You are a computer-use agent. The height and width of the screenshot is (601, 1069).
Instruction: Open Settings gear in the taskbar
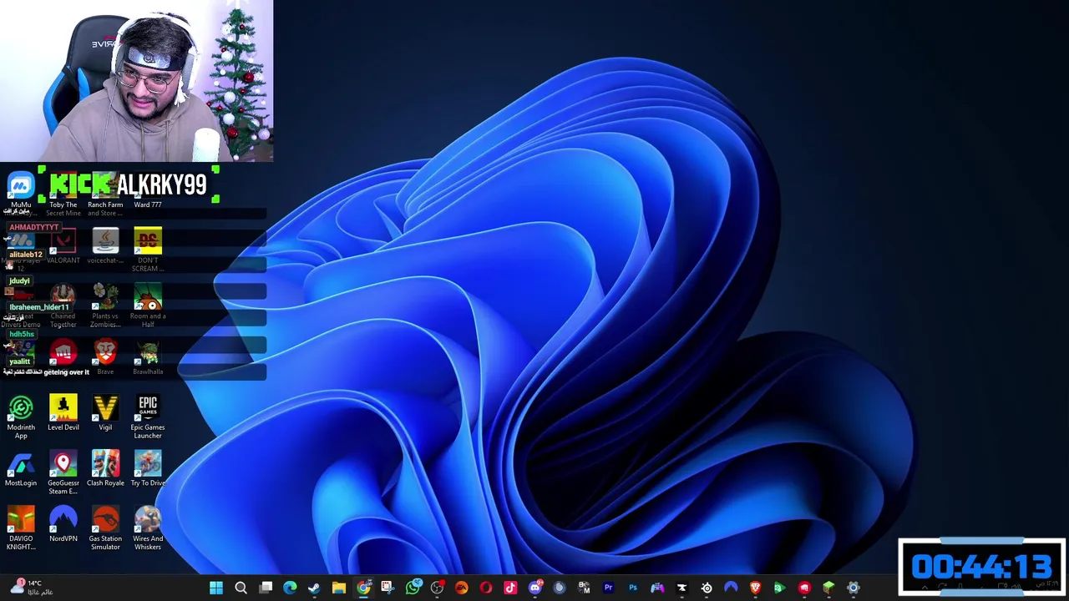coord(853,588)
